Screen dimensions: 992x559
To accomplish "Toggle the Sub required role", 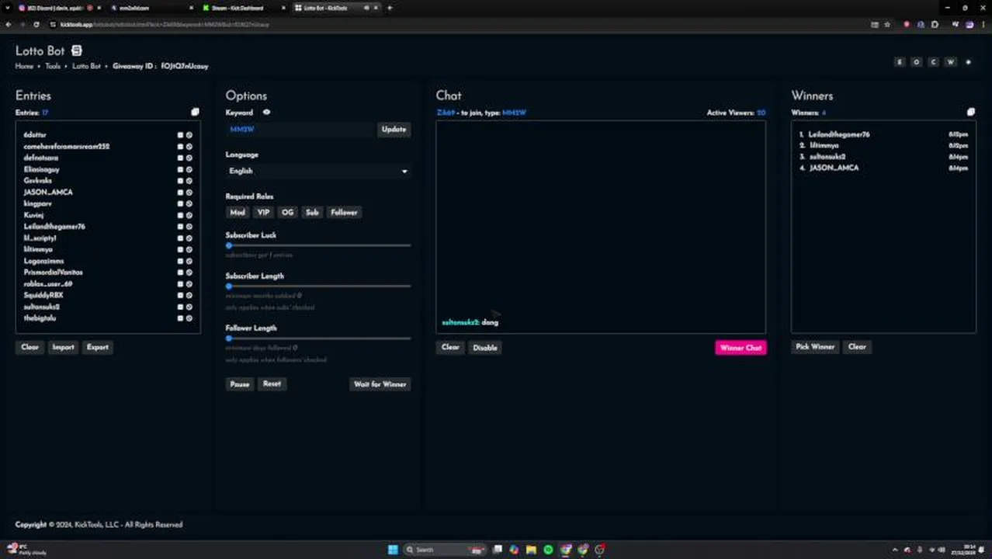I will 312,213.
